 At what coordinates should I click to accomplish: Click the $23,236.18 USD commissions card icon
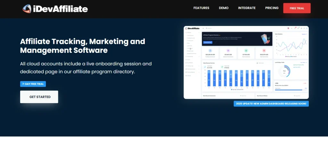[210, 50]
